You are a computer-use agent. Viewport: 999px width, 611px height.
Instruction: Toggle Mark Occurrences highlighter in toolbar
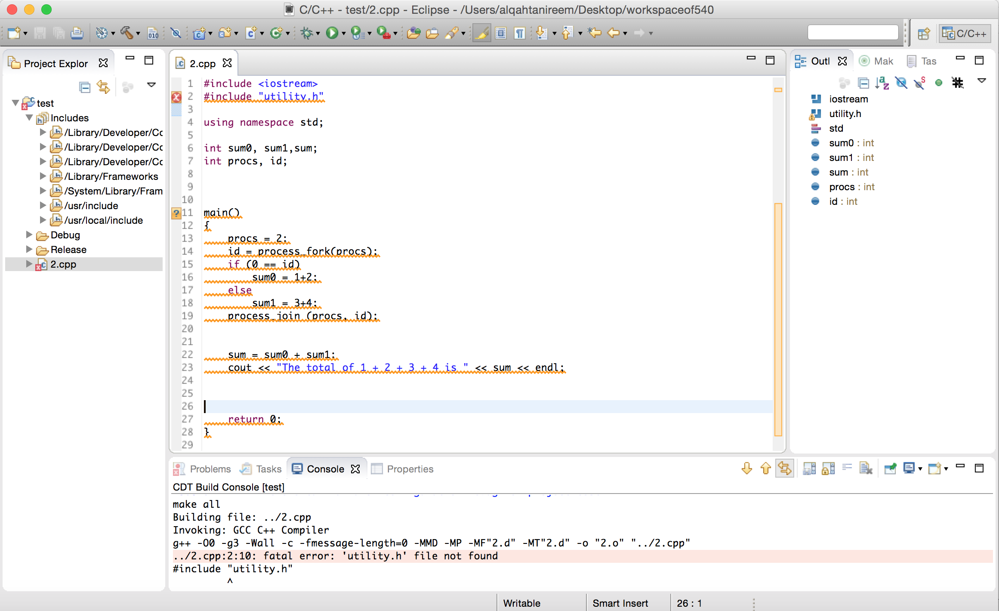481,33
